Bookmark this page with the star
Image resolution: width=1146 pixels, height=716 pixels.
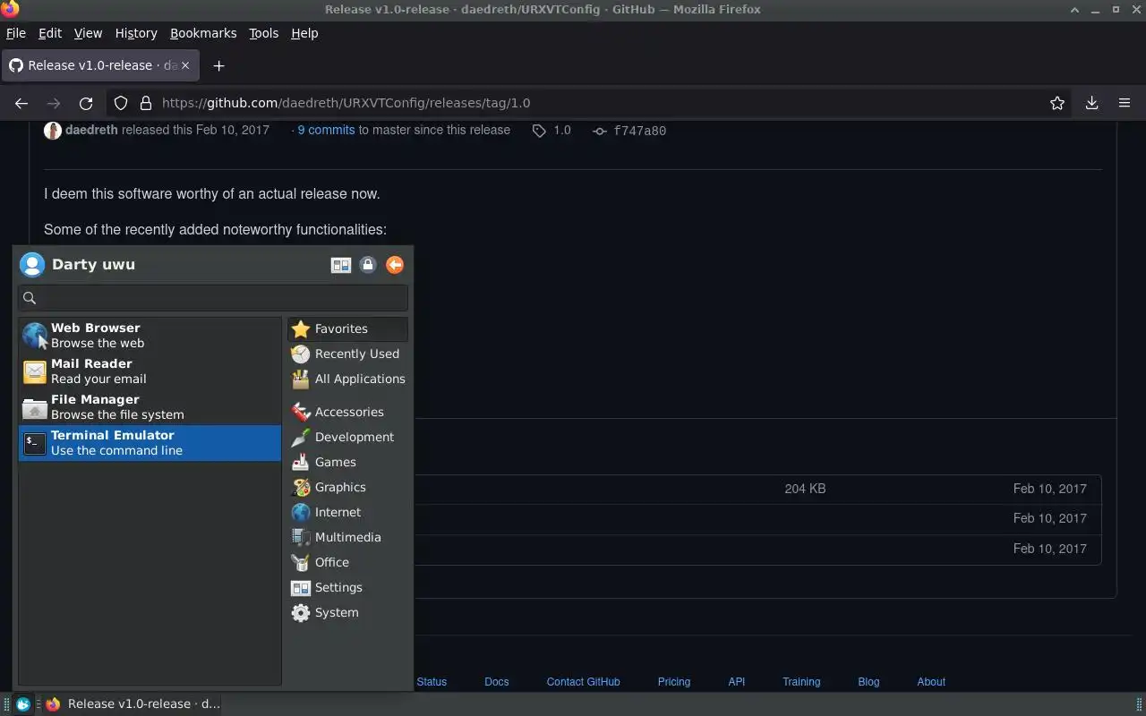click(x=1057, y=103)
